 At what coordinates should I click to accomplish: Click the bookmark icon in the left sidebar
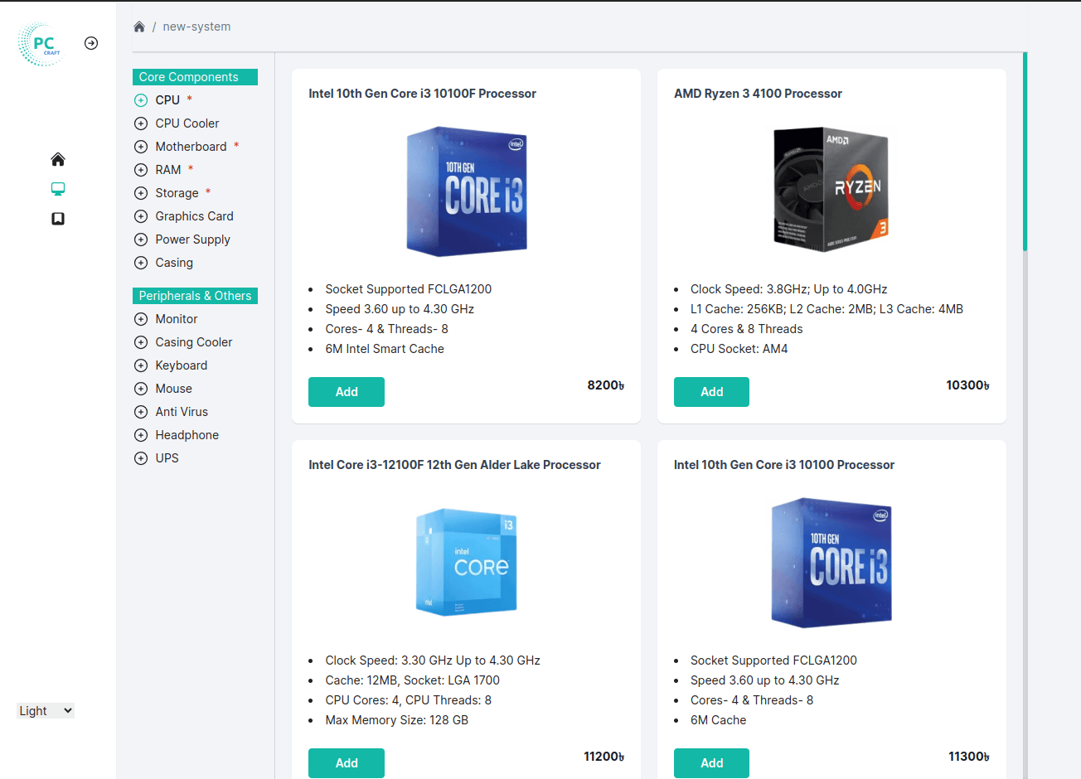pyautogui.click(x=57, y=218)
